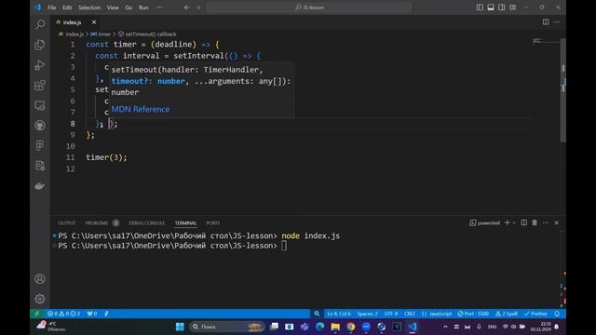Open the Manage gear icon
Viewport: 596px width, 335px height.
tap(40, 299)
